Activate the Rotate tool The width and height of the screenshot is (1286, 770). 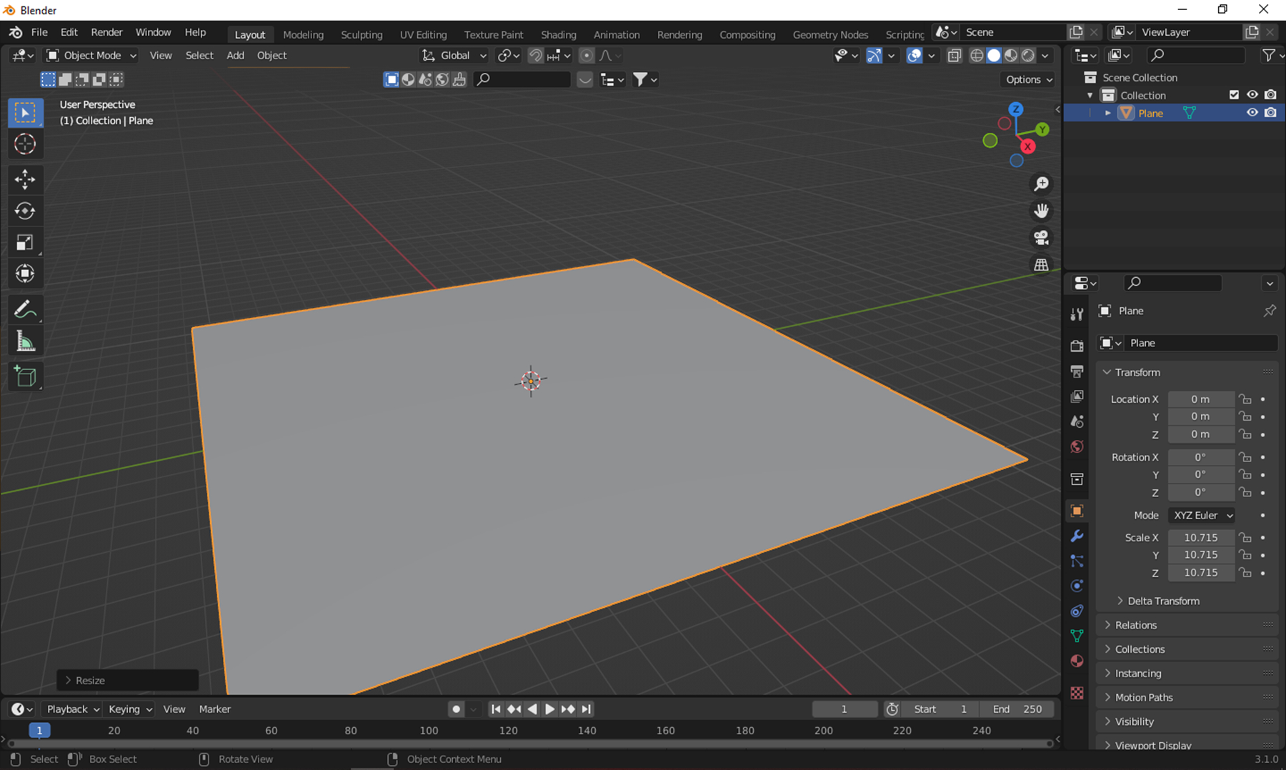25,211
